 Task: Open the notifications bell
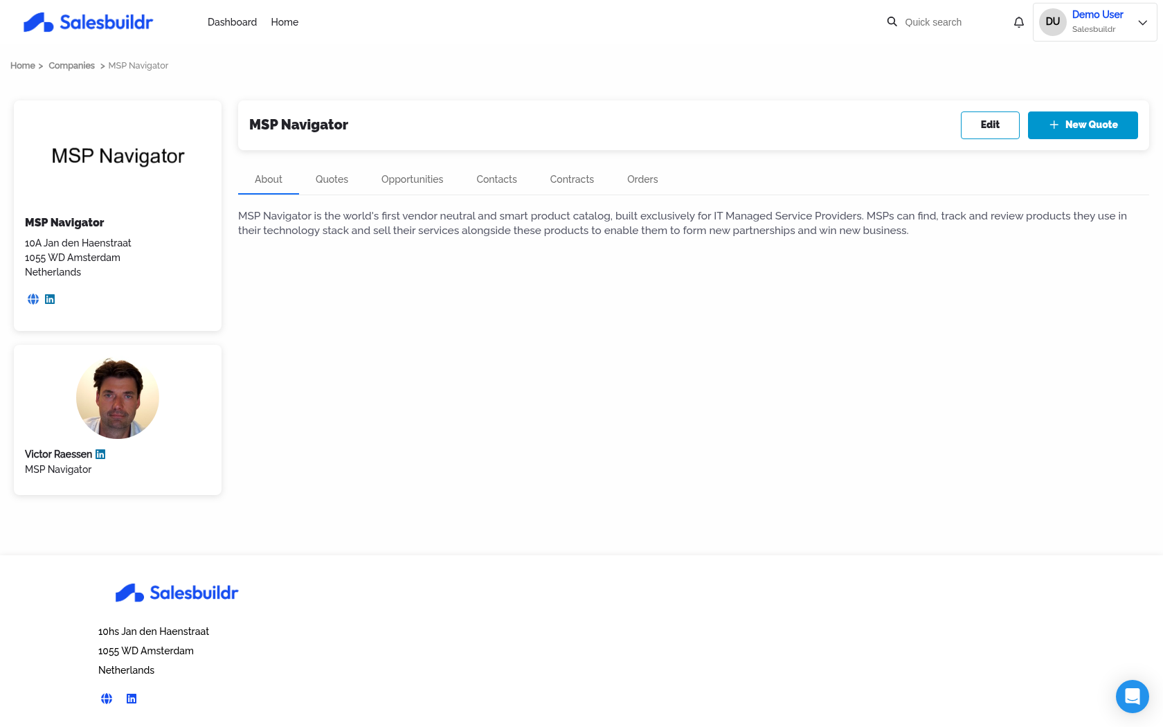(x=1019, y=22)
